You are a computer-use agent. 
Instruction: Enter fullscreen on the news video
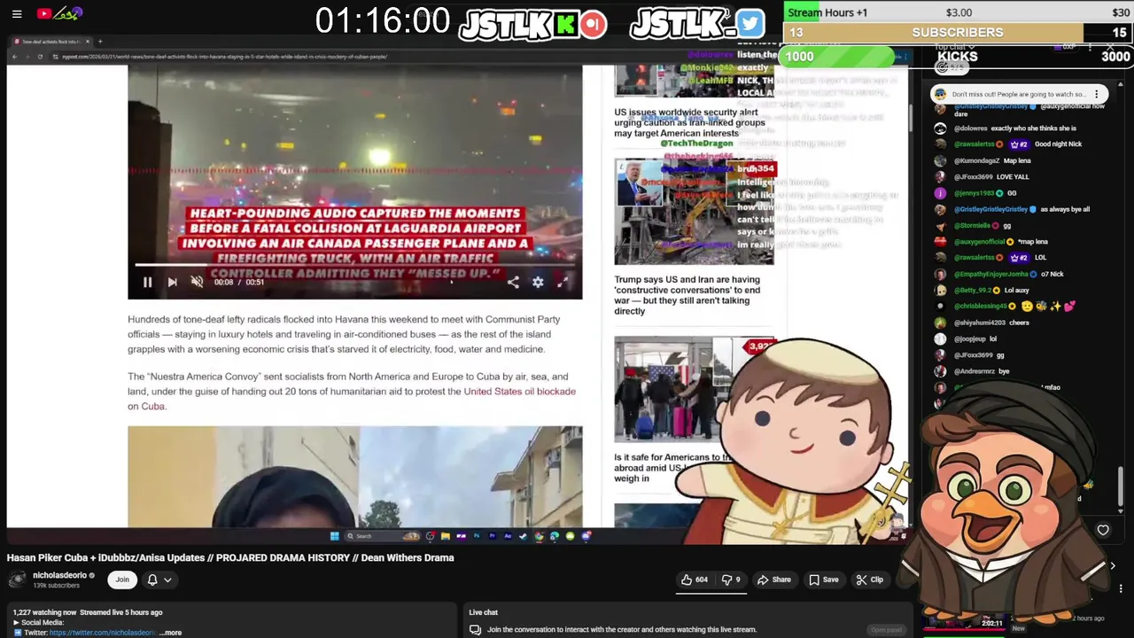coord(563,282)
